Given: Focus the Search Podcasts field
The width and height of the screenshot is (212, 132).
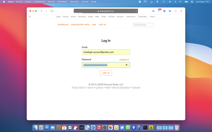Looking at the screenshot, I should [x=143, y=25].
